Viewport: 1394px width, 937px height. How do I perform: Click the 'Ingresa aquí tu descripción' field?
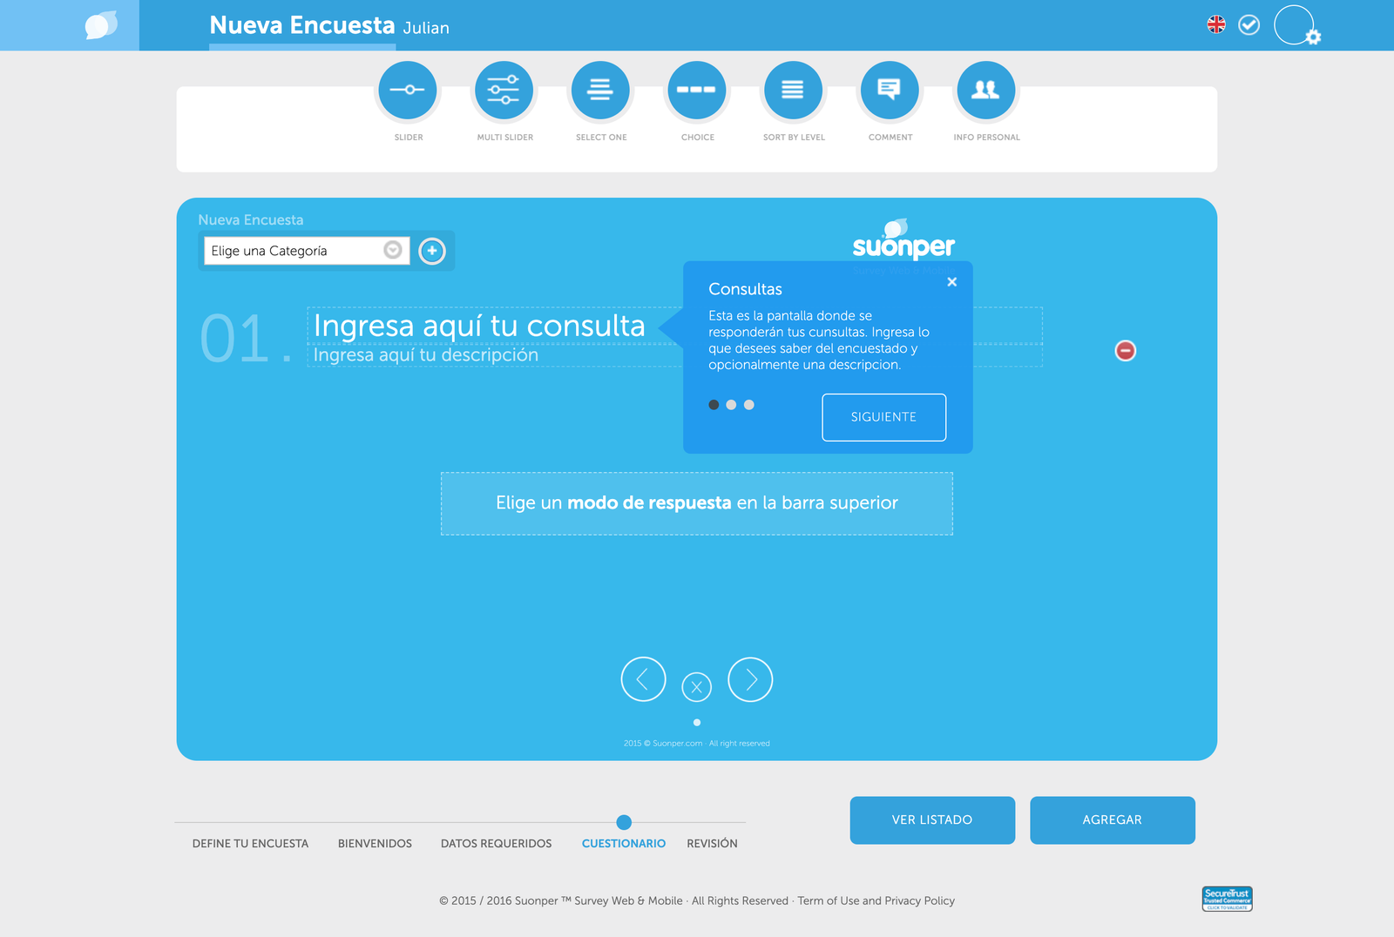click(x=495, y=355)
